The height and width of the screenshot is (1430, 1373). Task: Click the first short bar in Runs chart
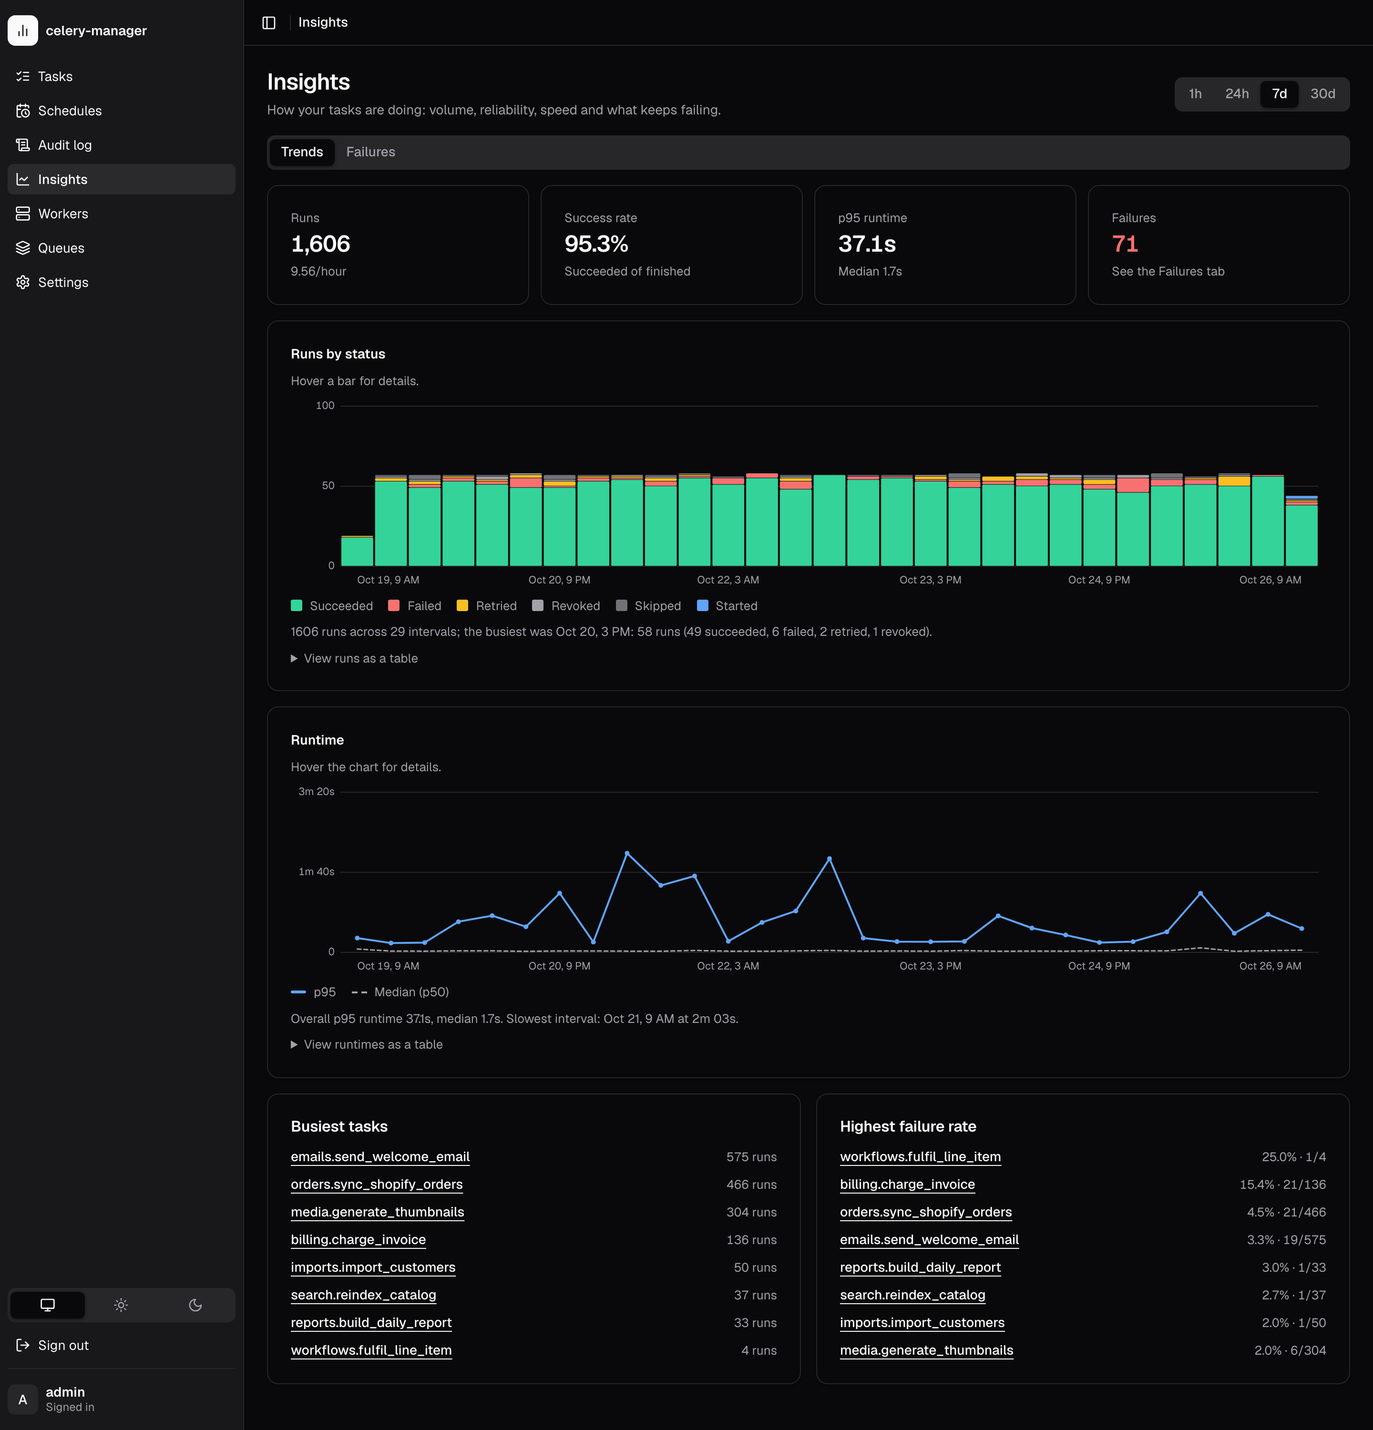pos(357,551)
